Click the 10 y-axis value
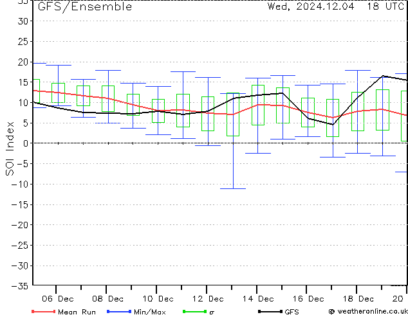408x315 pixels. (23, 103)
